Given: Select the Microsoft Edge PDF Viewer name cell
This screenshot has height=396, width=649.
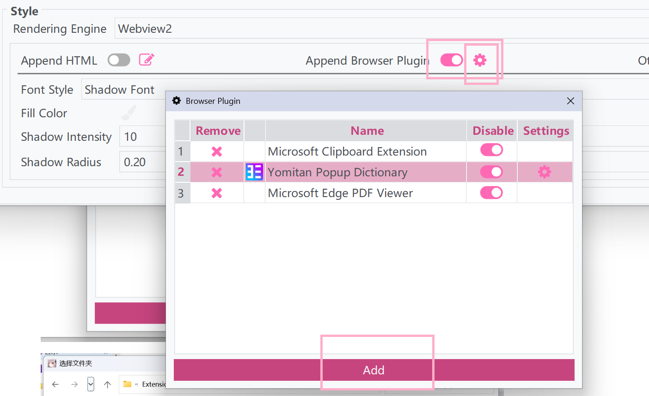Looking at the screenshot, I should 366,193.
